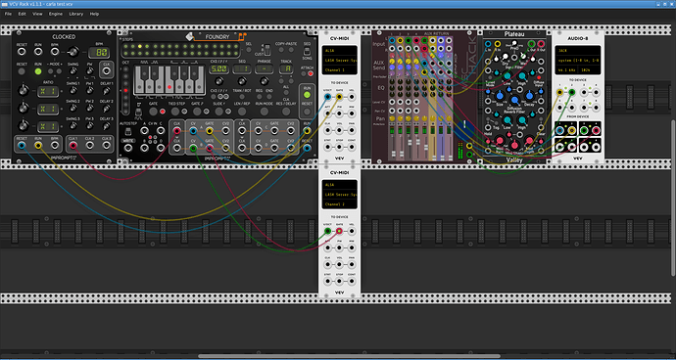Click the PW 2 knob on Clocked
Image resolution: width=676 pixels, height=360 pixels.
(x=90, y=109)
